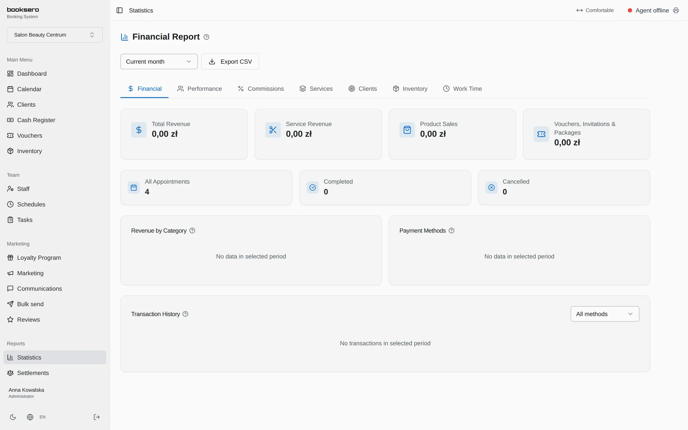Click Product Sales bag icon
Image resolution: width=688 pixels, height=430 pixels.
tap(407, 130)
